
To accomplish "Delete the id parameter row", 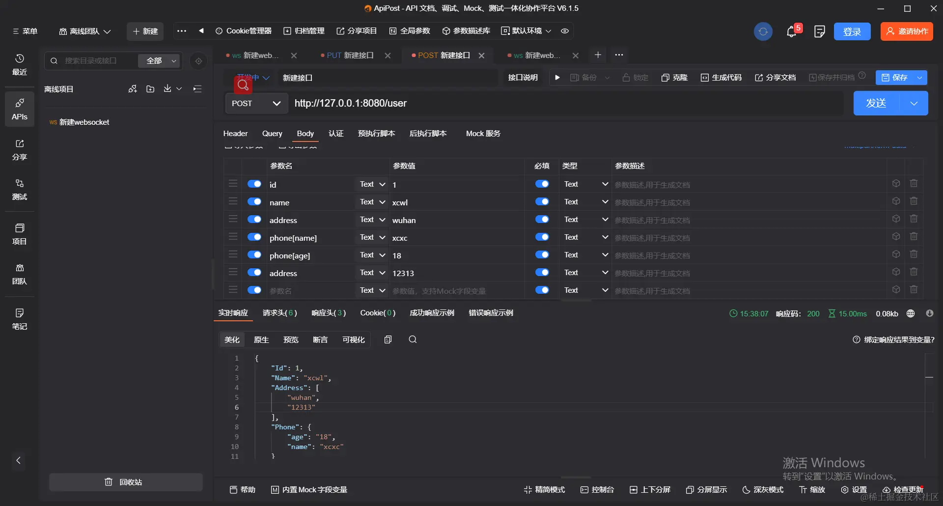I will (914, 184).
